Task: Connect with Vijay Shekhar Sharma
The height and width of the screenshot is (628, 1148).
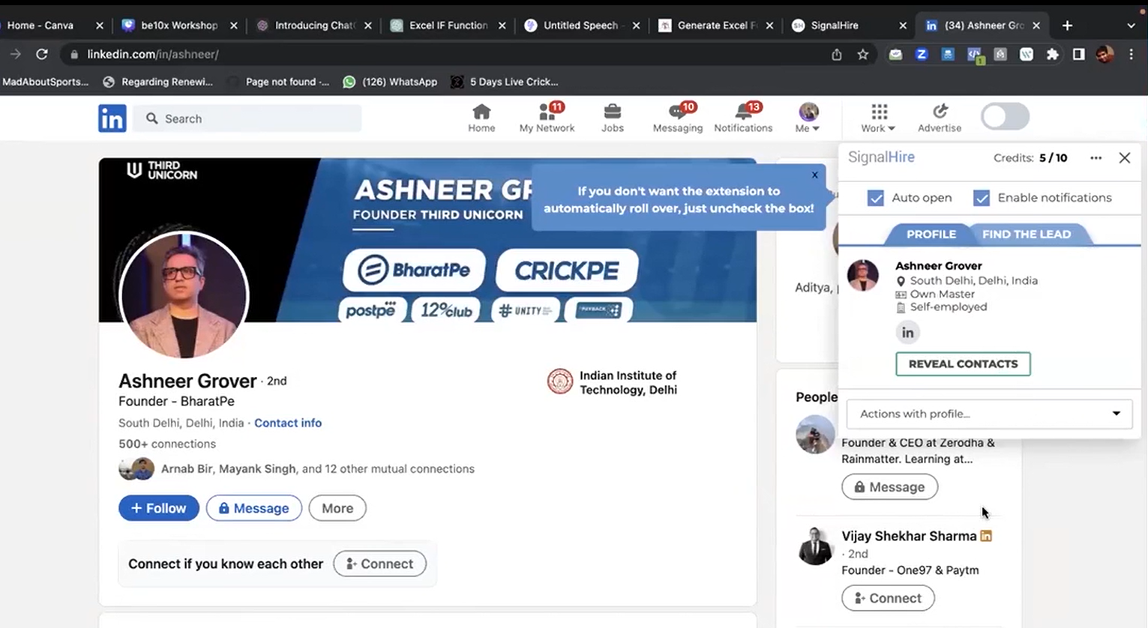Action: 888,598
